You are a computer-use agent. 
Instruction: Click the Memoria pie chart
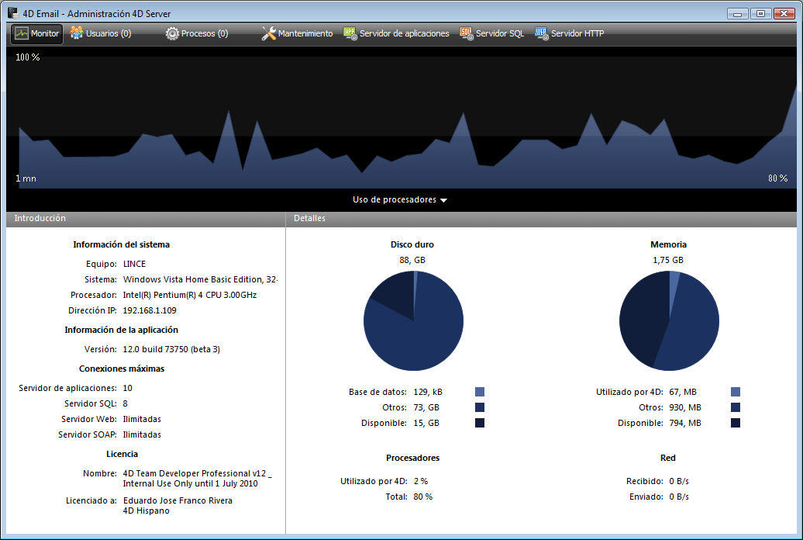pos(670,321)
